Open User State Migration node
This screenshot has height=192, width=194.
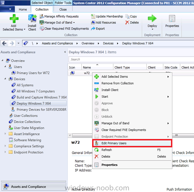point(26,128)
